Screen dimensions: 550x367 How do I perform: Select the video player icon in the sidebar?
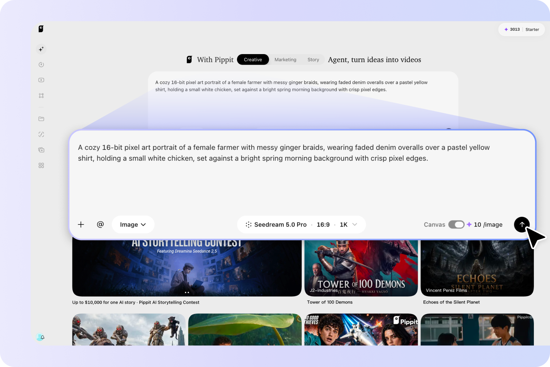click(41, 80)
